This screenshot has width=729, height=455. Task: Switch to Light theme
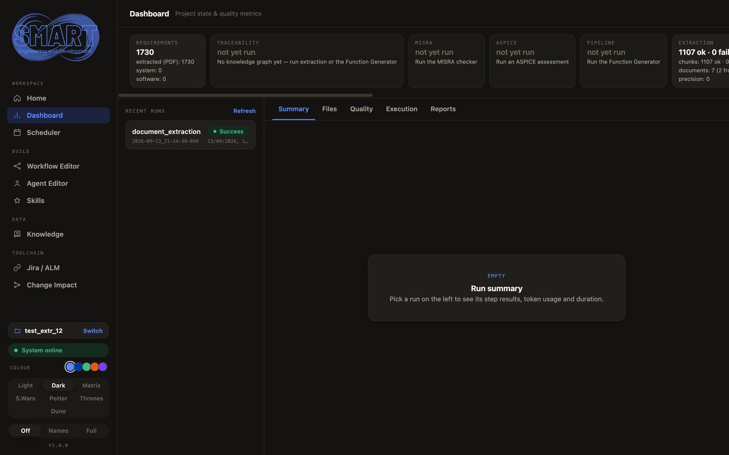(x=26, y=385)
